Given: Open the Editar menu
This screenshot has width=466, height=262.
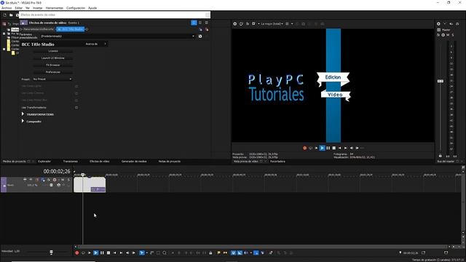Looking at the screenshot, I should [19, 8].
